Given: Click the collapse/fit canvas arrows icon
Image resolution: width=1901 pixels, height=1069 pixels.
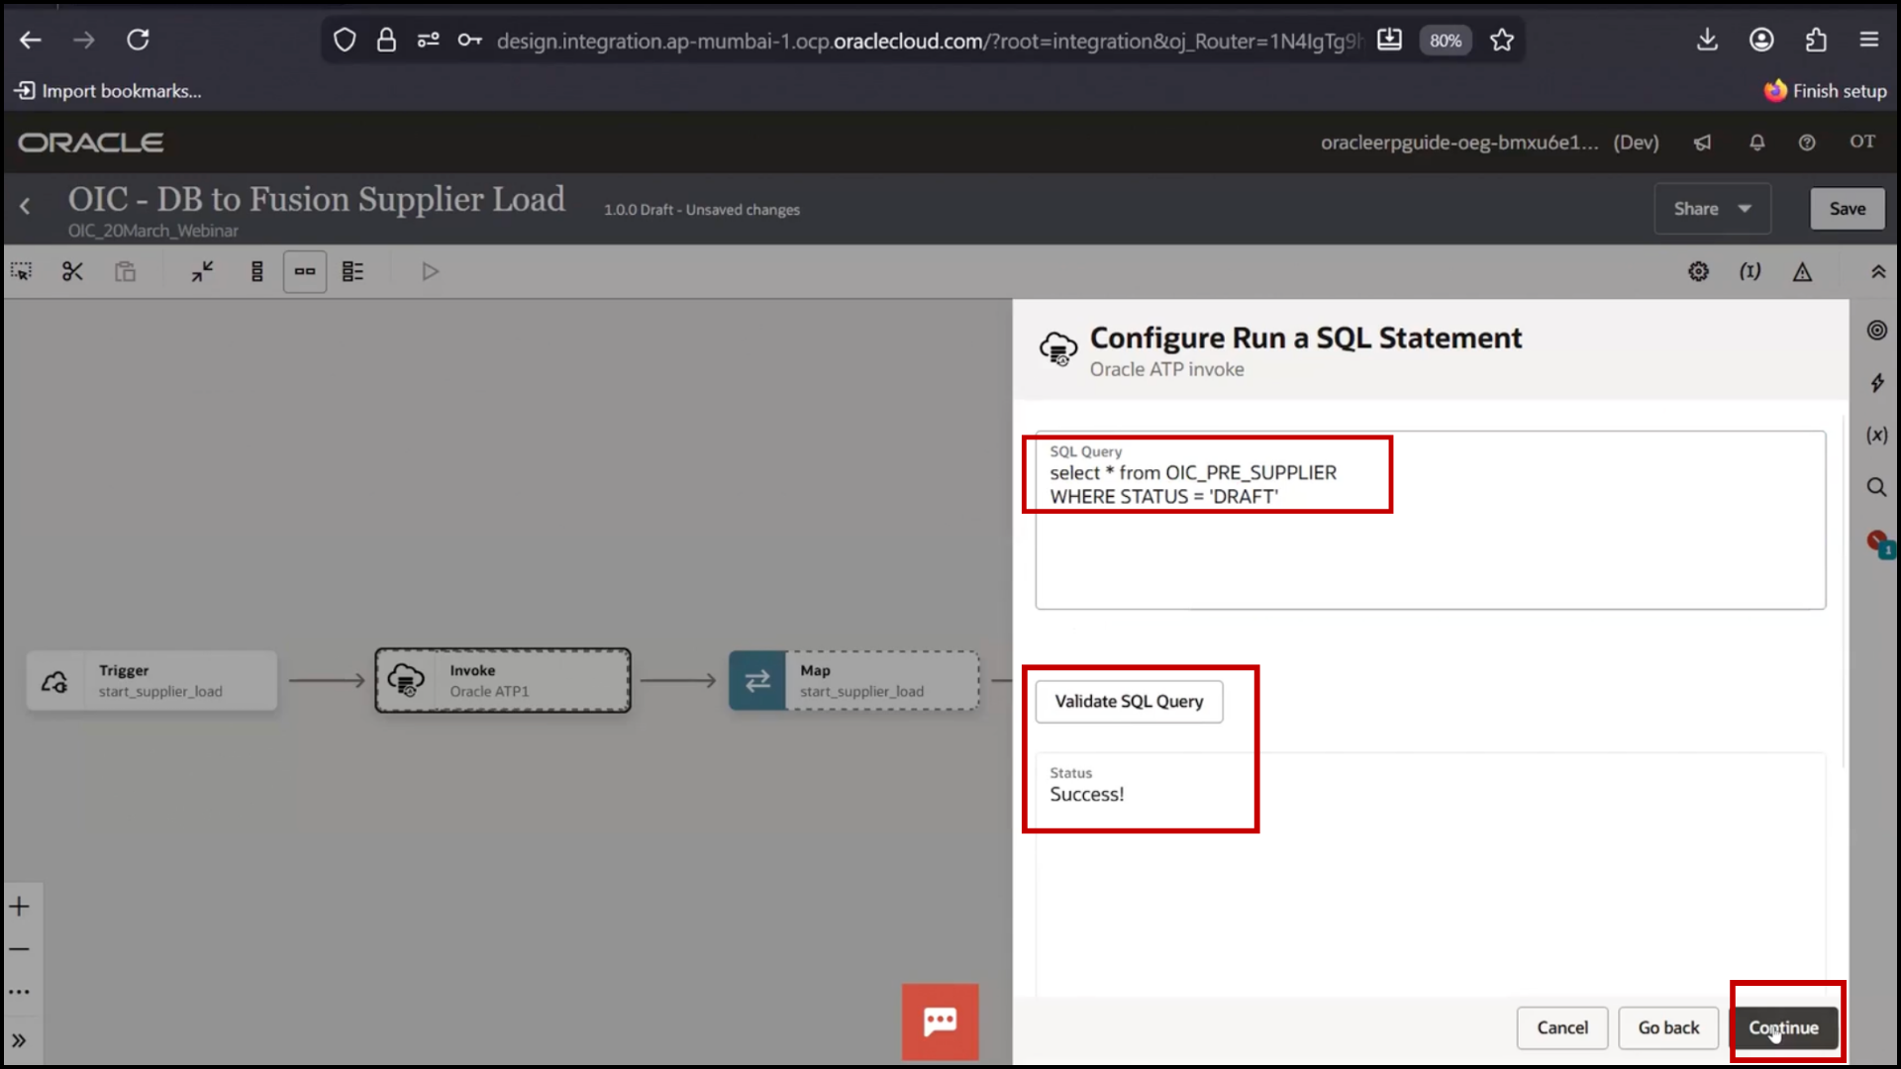Looking at the screenshot, I should pos(203,271).
